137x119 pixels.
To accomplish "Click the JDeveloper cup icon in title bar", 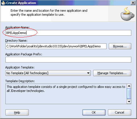I will point(3,3).
